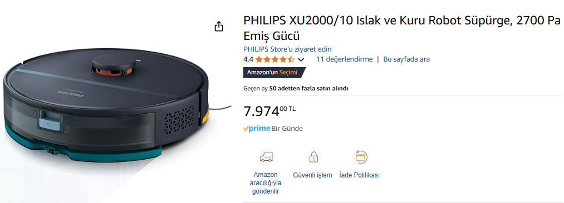Open the İade Politikası text link
564x203 pixels.
[359, 175]
